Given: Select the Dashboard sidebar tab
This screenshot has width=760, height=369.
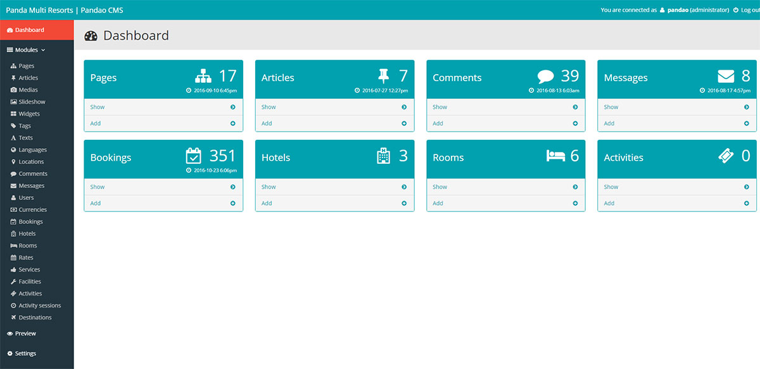Looking at the screenshot, I should click(x=37, y=30).
